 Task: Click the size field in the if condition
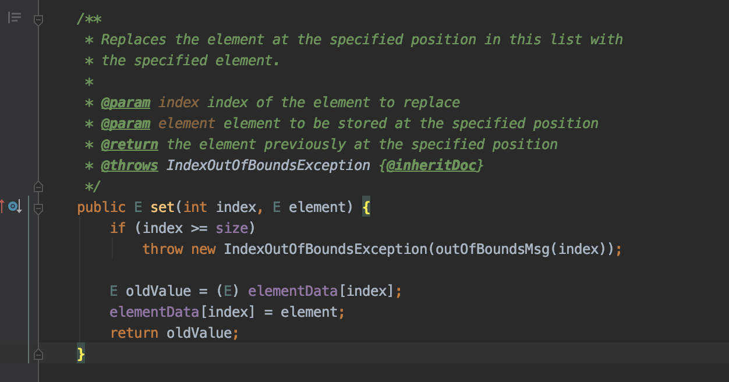[x=232, y=228]
